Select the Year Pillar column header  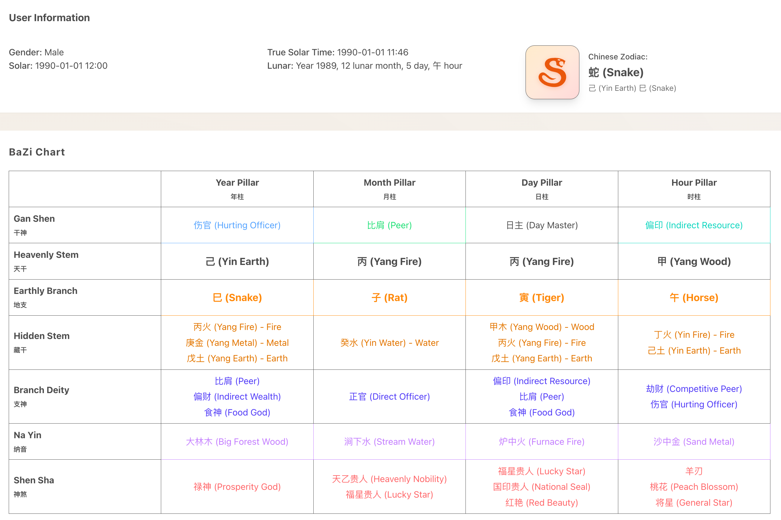(x=237, y=188)
